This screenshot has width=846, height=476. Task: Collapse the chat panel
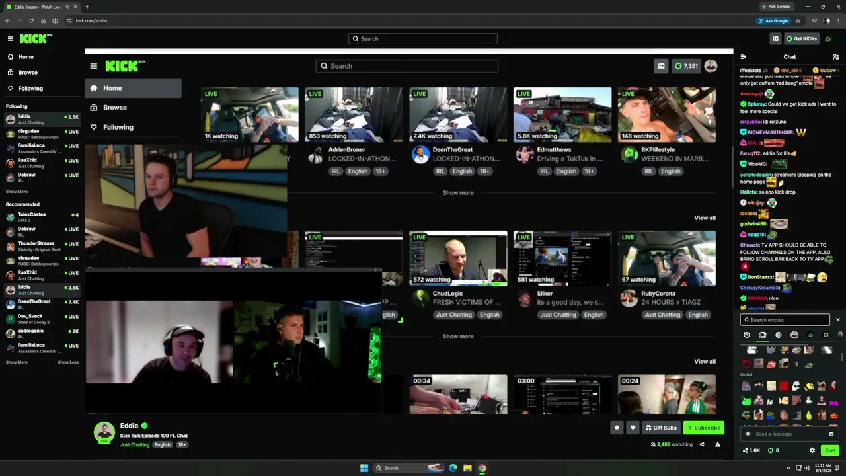pos(744,57)
